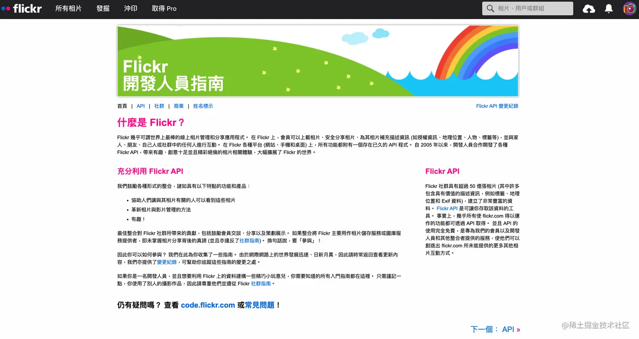Select the 商業 section
The height and width of the screenshot is (339, 639).
(x=179, y=106)
